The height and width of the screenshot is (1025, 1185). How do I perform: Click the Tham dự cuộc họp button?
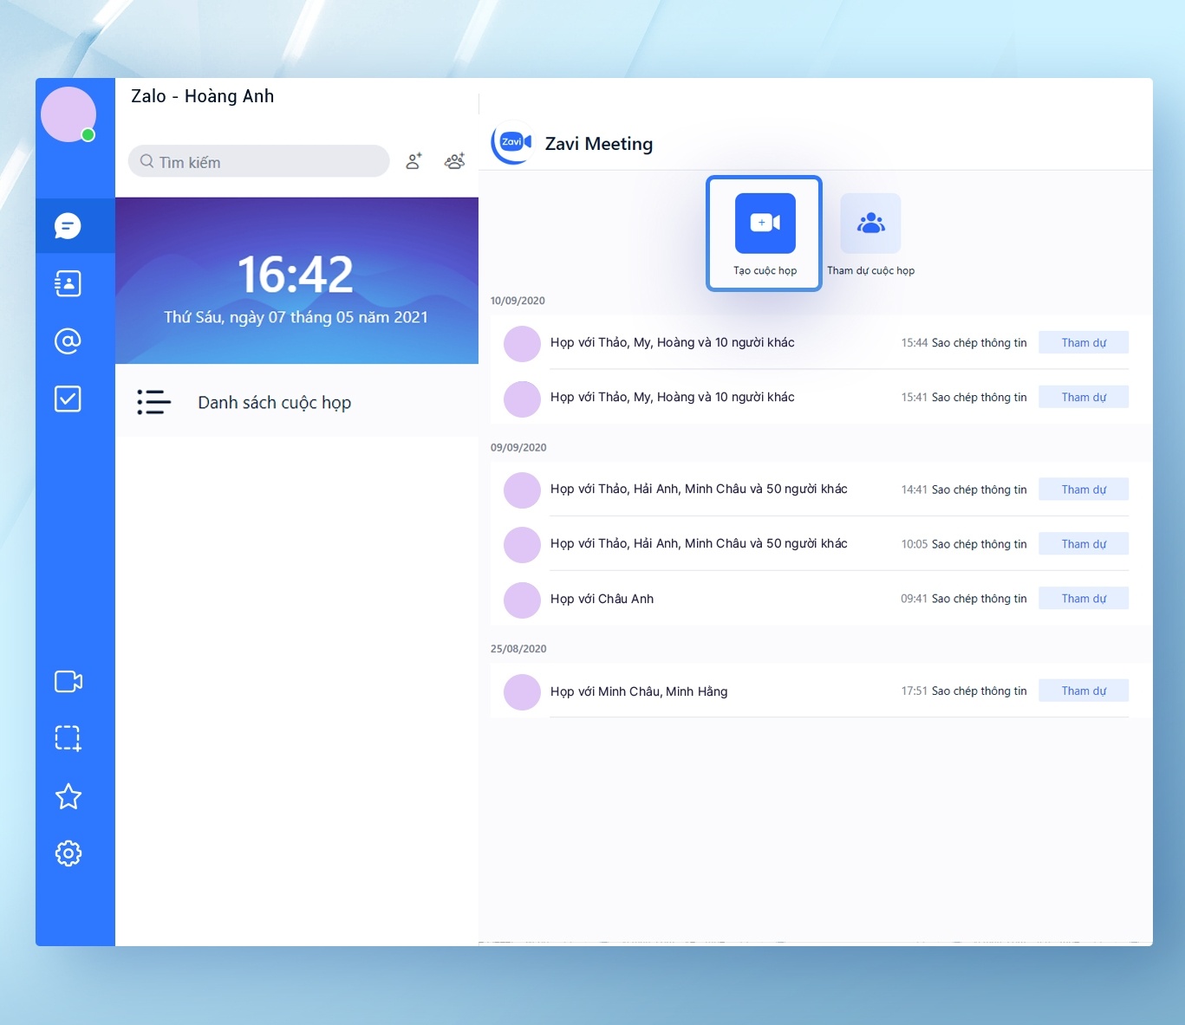(870, 234)
